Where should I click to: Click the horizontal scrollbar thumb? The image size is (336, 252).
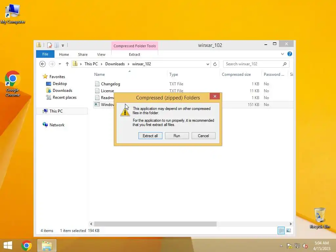coord(155,224)
